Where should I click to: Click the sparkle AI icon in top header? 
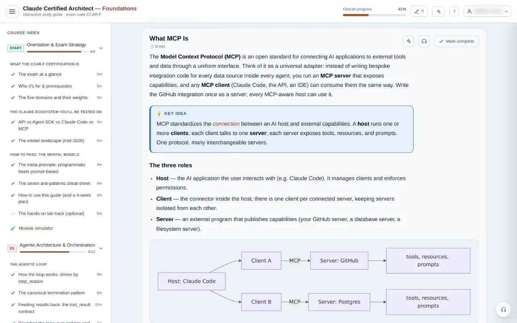tap(438, 11)
